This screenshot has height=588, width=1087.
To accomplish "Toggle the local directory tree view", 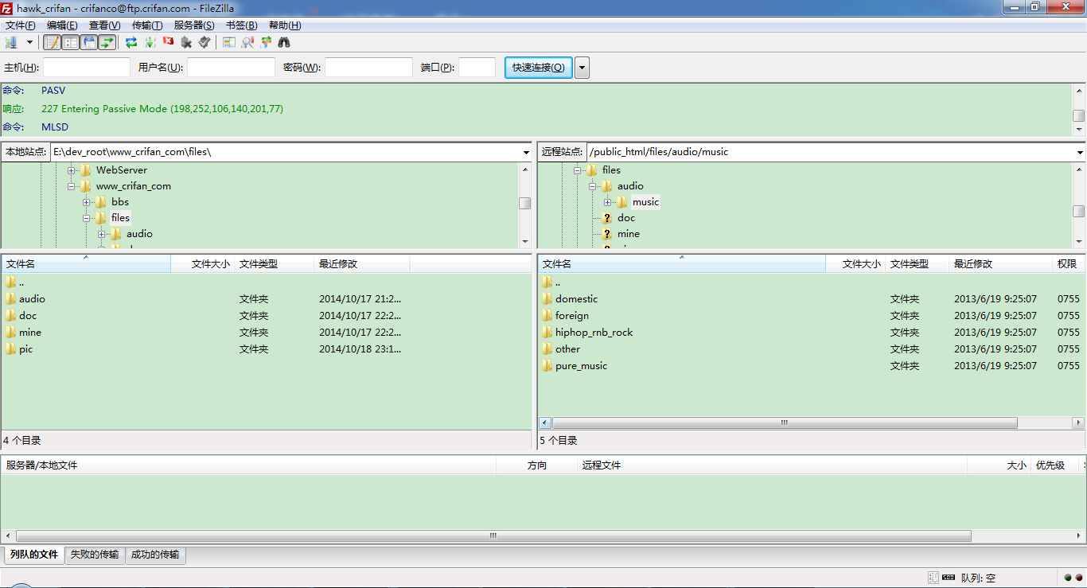I will click(71, 42).
